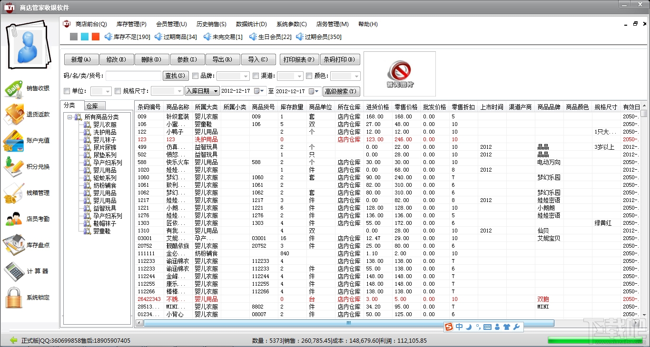The width and height of the screenshot is (650, 347).
Task: Enable the 渠道 channel filter checkbox
Action: pos(256,76)
